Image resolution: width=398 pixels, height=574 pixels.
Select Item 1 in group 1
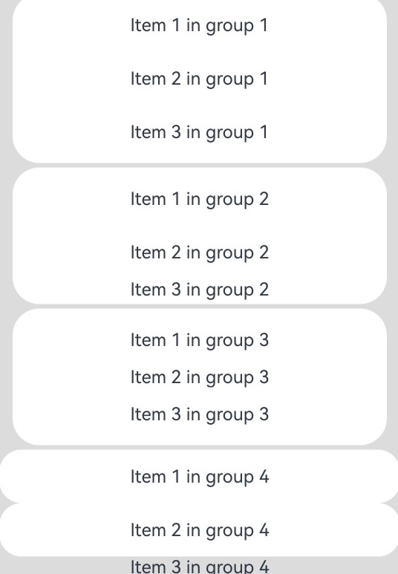[199, 26]
